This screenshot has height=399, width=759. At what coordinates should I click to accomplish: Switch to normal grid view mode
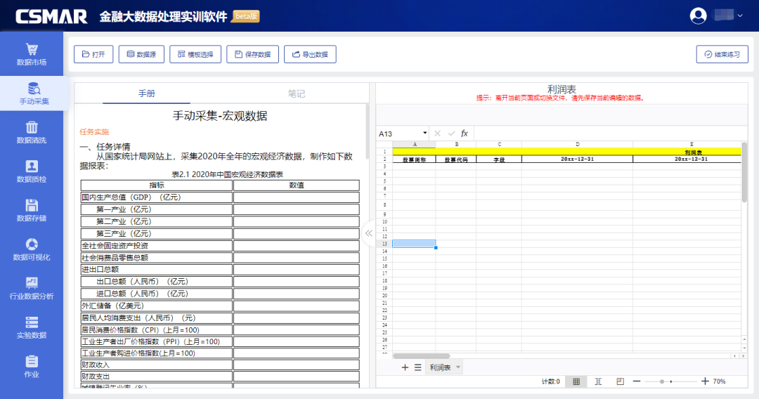click(x=576, y=381)
